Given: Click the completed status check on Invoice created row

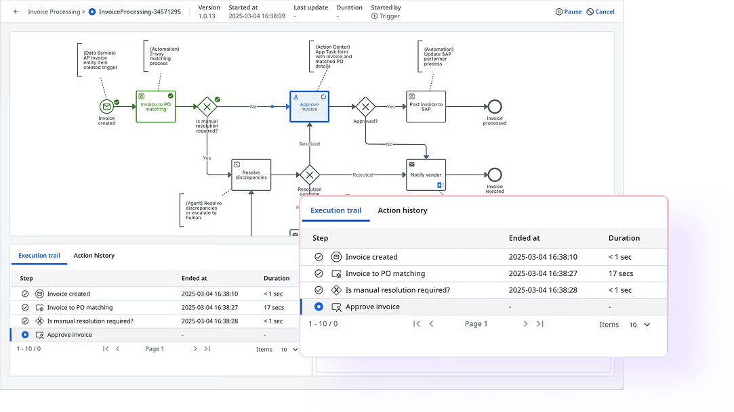Looking at the screenshot, I should pos(318,256).
